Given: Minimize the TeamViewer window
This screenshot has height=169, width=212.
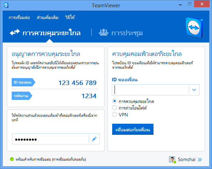Looking at the screenshot, I should [180, 4].
